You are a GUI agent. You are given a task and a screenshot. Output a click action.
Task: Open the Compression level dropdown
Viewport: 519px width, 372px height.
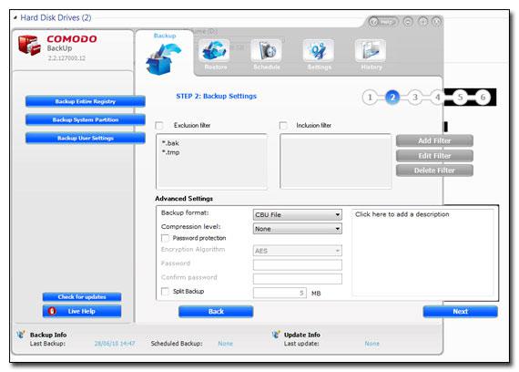pyautogui.click(x=297, y=229)
